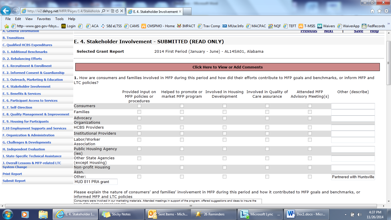
Task: Check Advocacy Organizations 'Involved in Housing Development' box
Action: [224, 118]
